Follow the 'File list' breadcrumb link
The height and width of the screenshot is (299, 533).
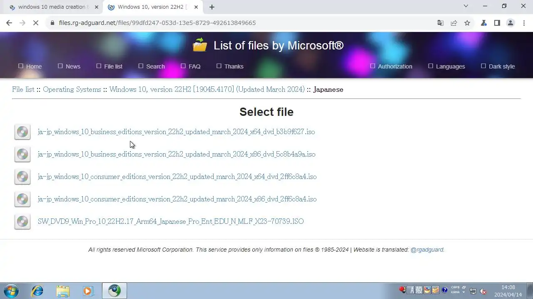[23, 89]
